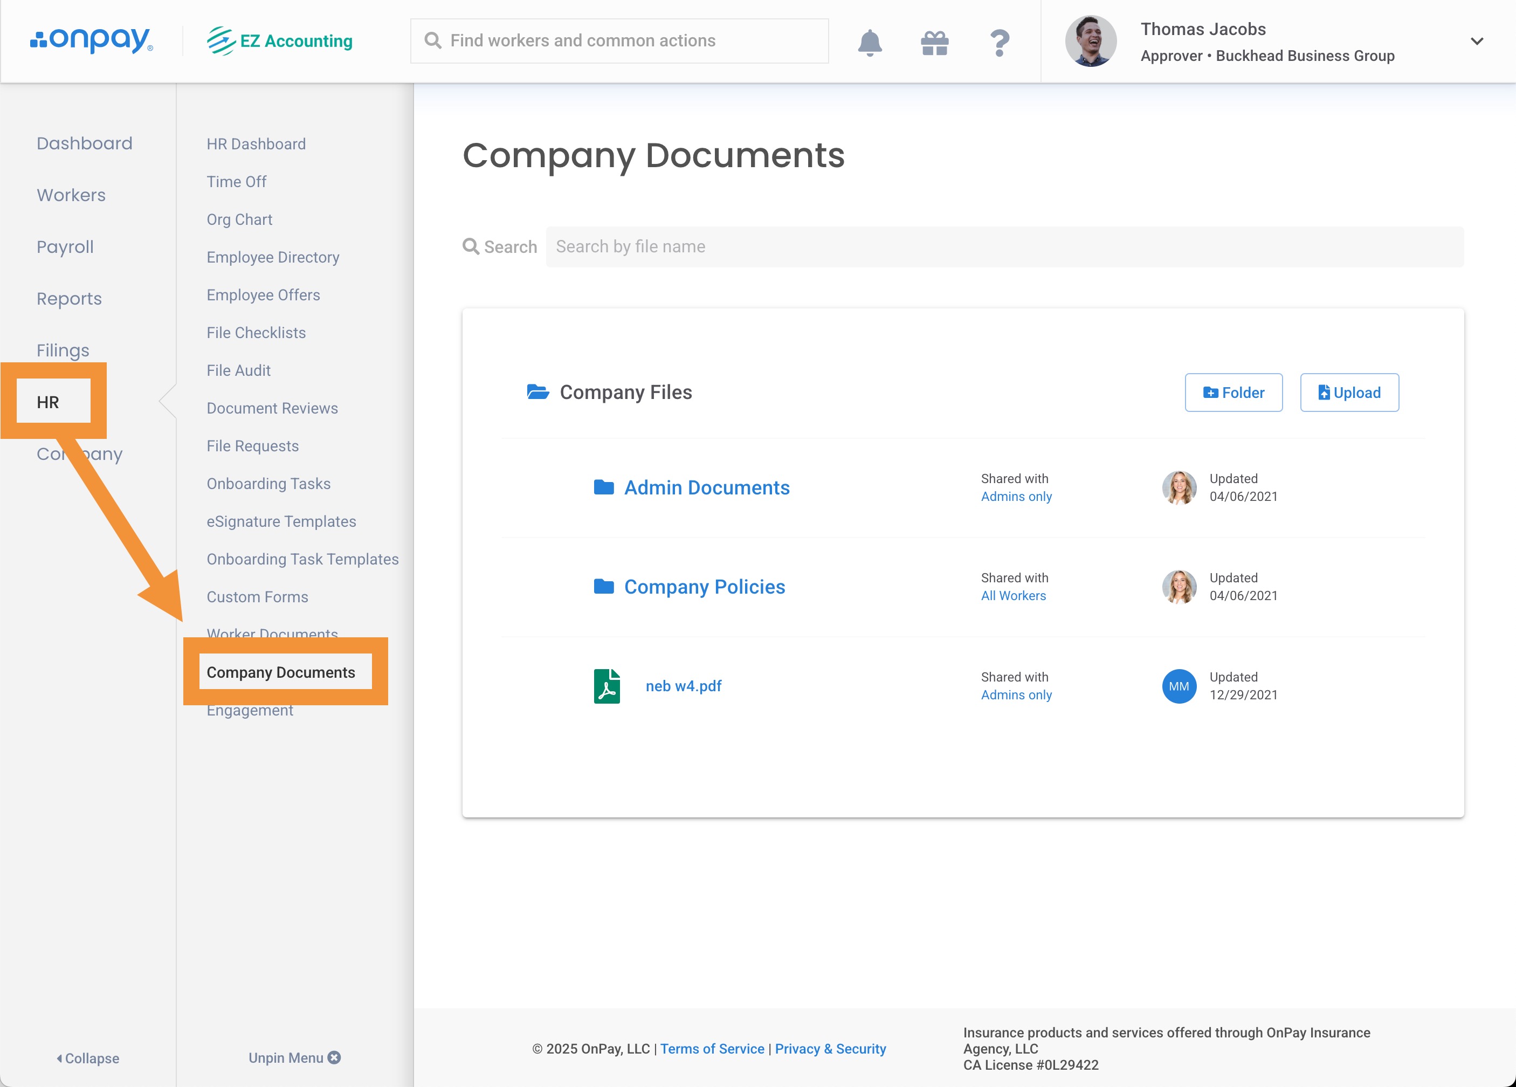The height and width of the screenshot is (1087, 1516).
Task: Click the Admin Documents folder icon
Action: tap(604, 487)
